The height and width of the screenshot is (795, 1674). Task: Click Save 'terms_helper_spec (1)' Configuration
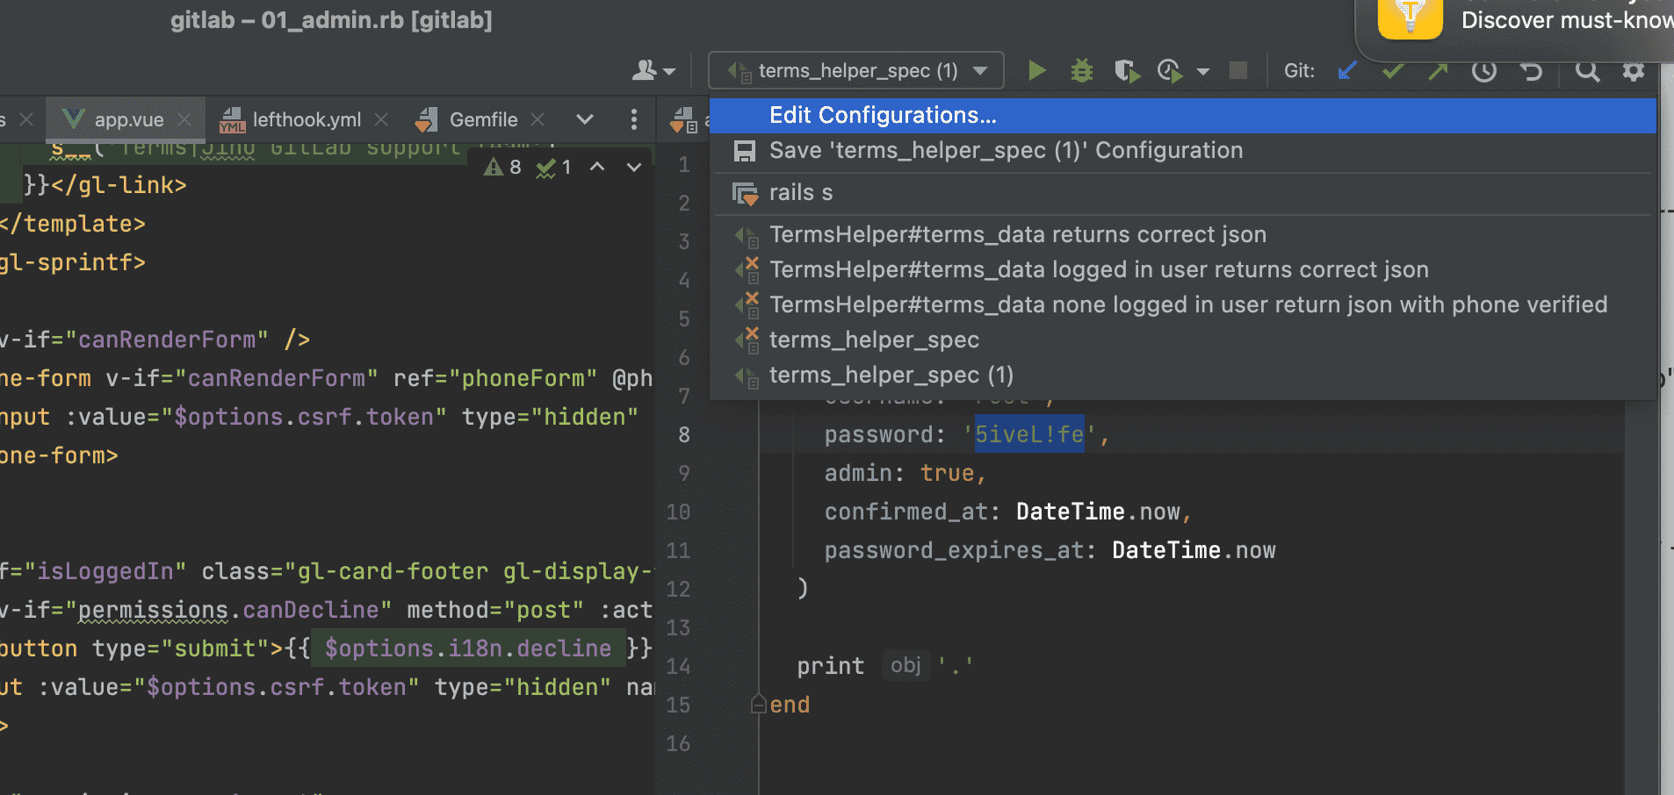(1005, 150)
